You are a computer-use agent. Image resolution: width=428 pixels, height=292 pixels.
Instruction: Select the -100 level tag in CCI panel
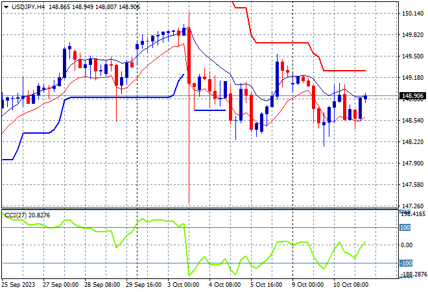[406, 263]
